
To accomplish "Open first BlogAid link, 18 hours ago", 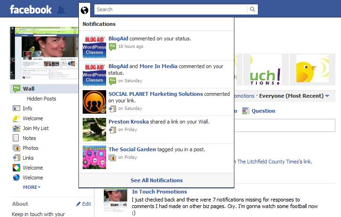I will click(118, 39).
